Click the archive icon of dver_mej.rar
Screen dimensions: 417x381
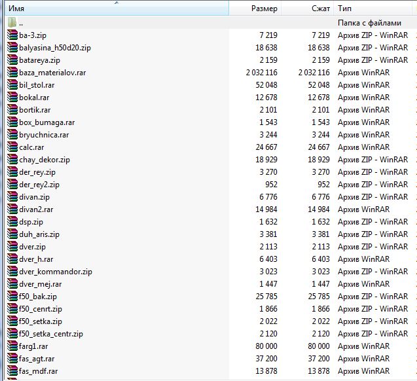coord(12,284)
